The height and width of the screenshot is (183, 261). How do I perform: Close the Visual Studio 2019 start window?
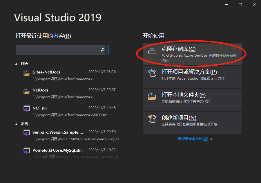click(x=254, y=5)
